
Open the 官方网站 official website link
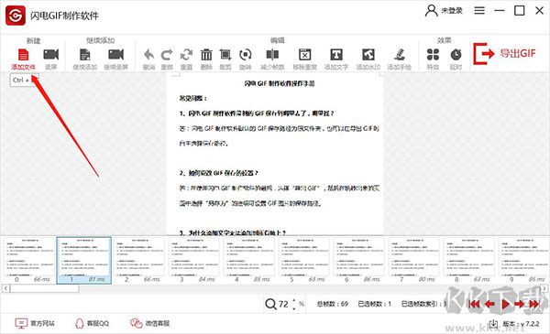click(x=35, y=323)
